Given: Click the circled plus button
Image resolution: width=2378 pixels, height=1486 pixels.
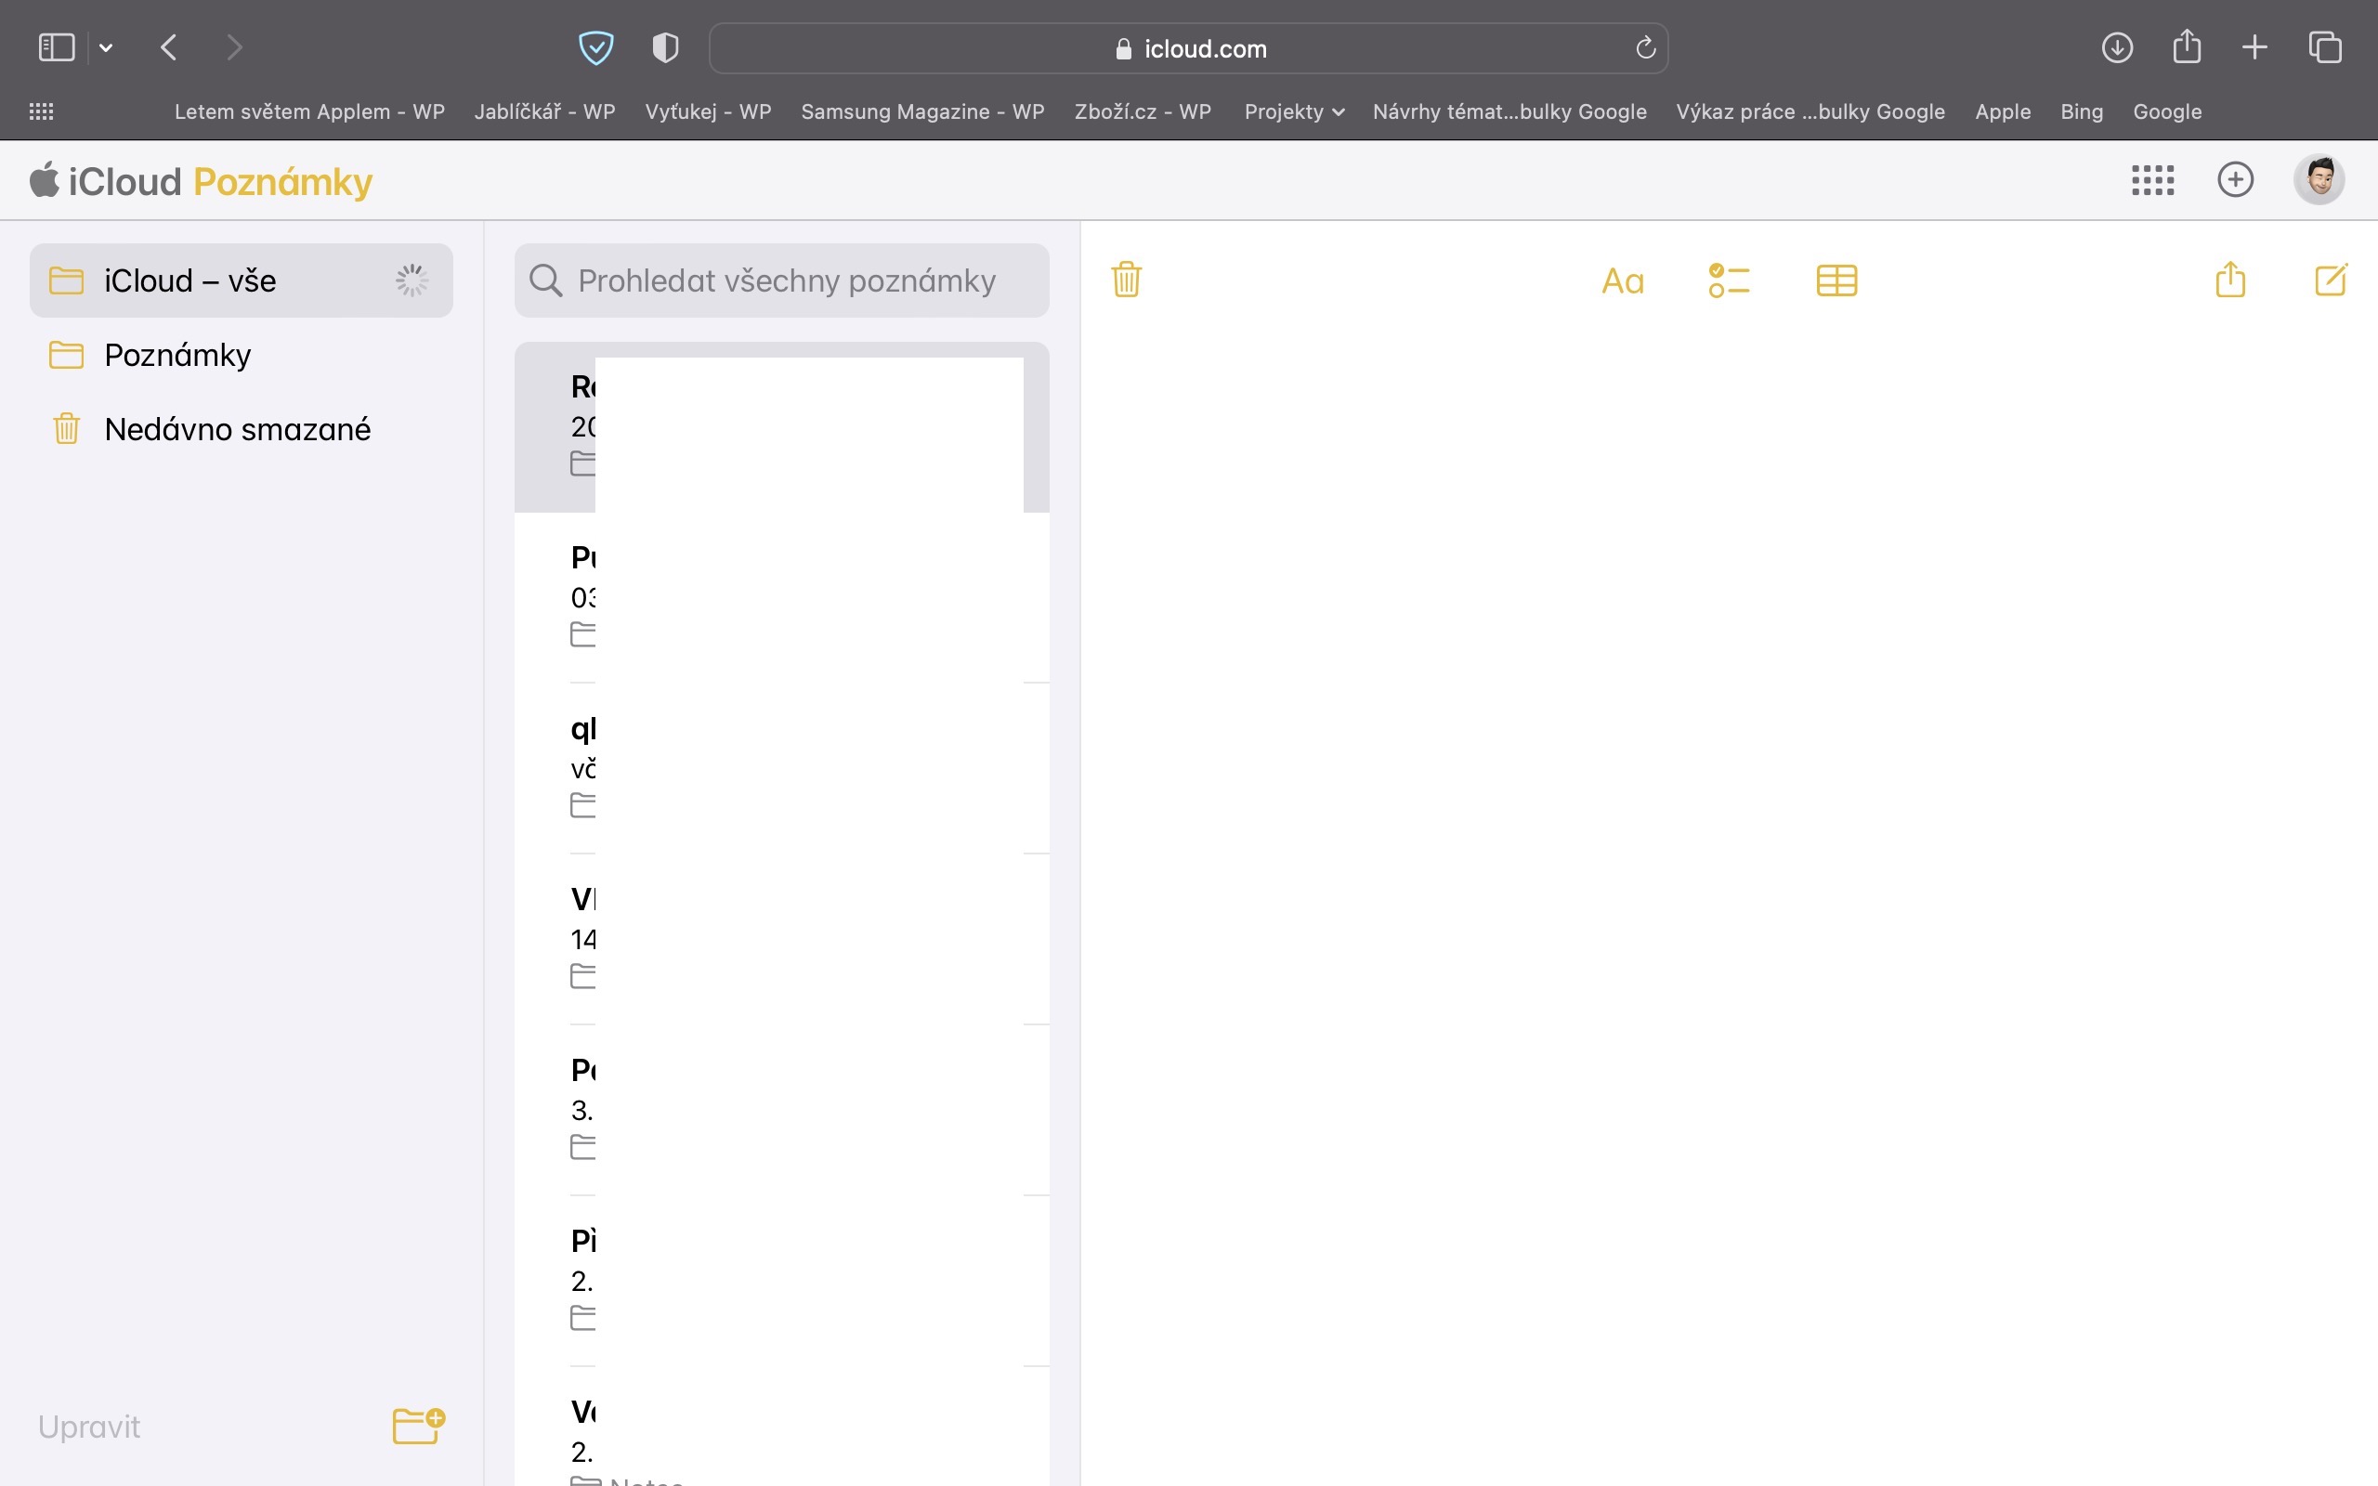Looking at the screenshot, I should coord(2235,180).
